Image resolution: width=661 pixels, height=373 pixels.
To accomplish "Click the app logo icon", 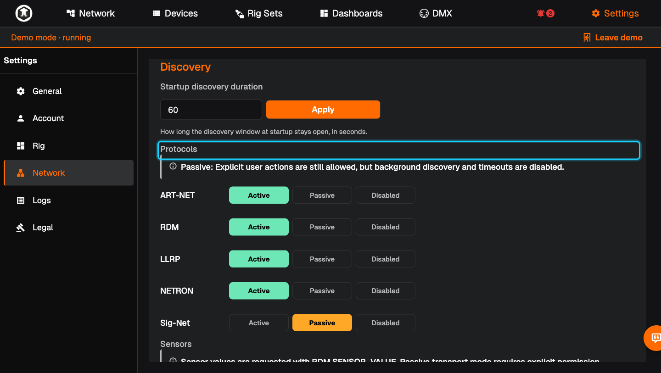I will 23,13.
